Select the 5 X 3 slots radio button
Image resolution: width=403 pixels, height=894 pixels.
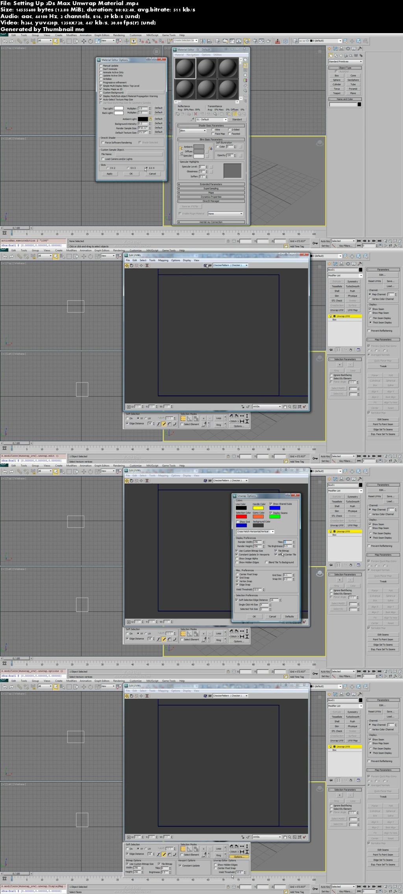coord(128,168)
